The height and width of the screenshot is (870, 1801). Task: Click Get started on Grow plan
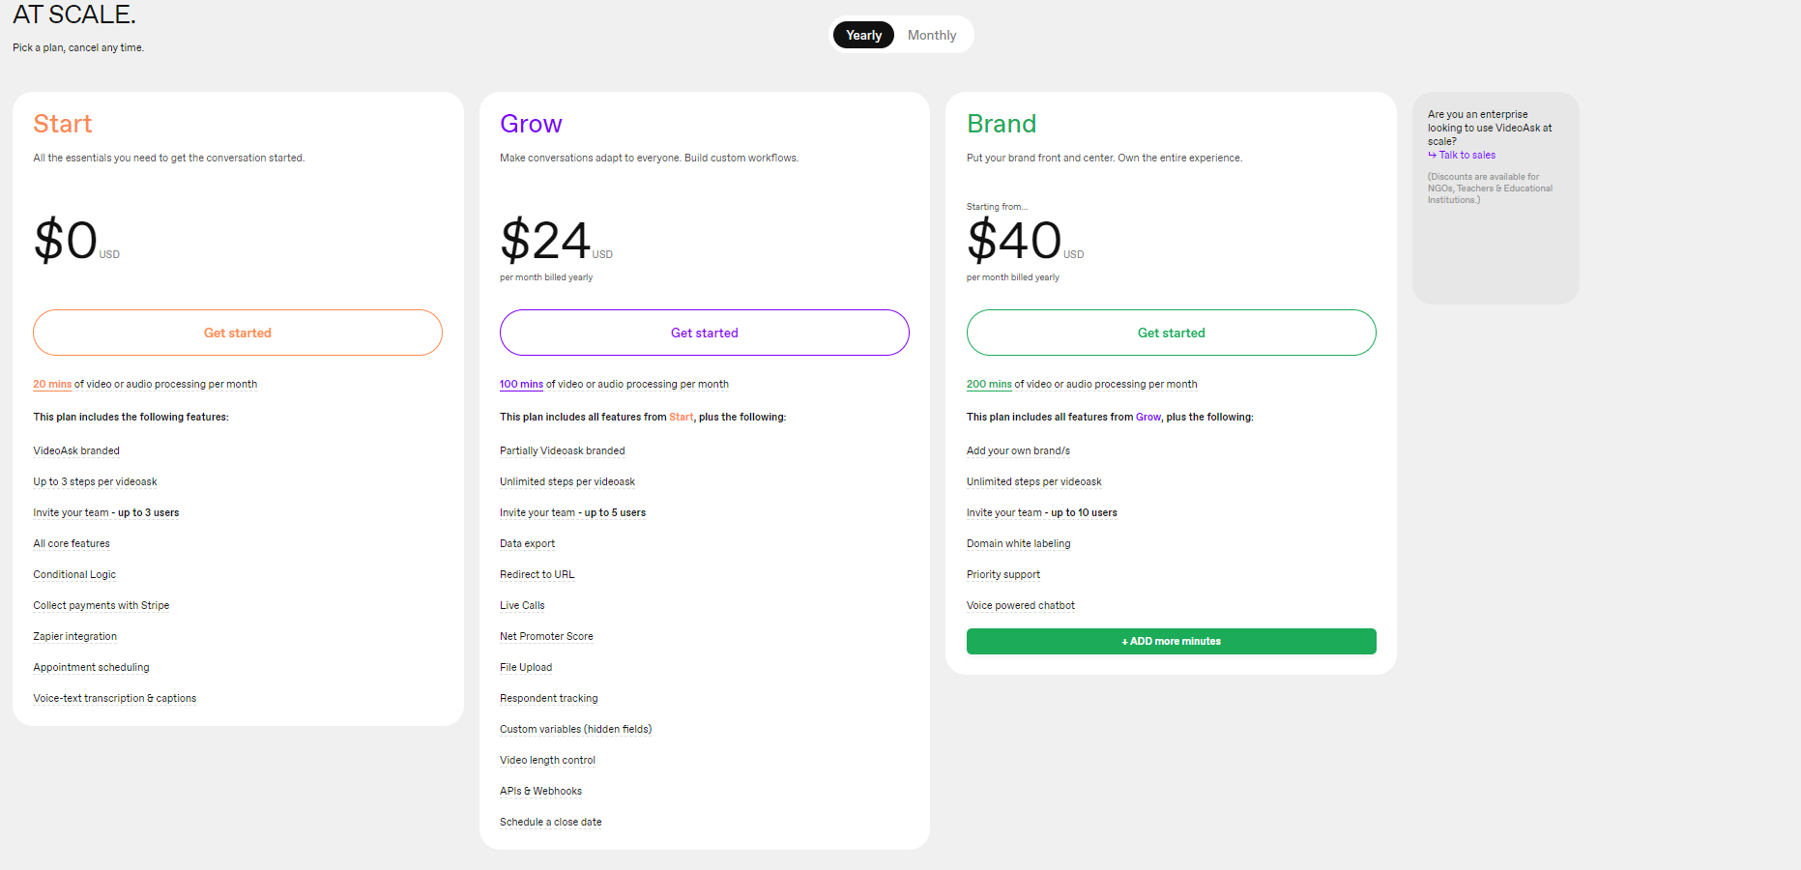coord(705,333)
